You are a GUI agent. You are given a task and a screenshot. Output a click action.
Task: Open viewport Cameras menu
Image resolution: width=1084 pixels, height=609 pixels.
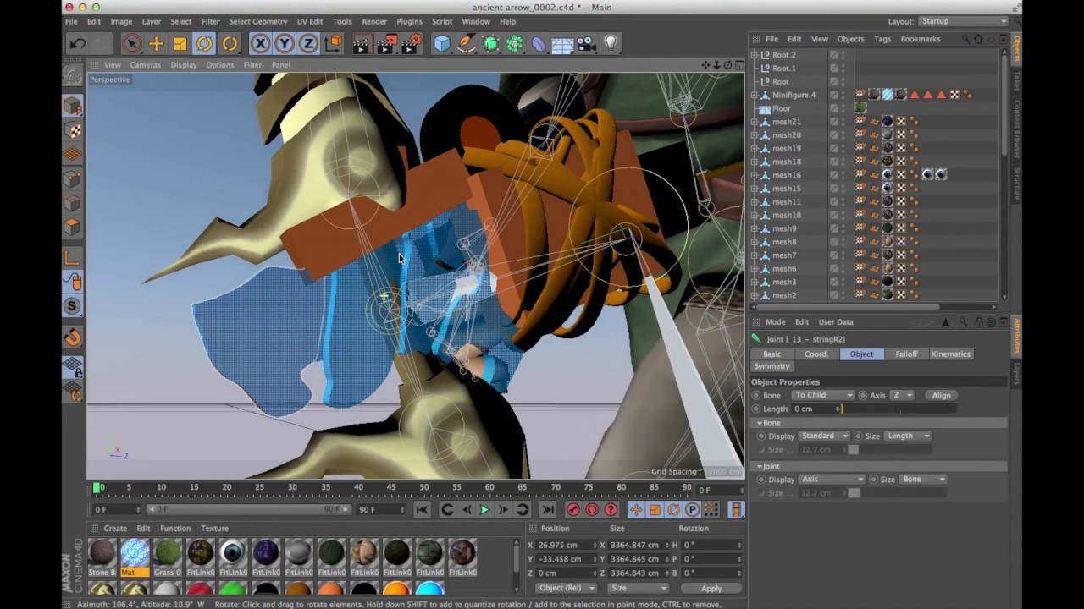point(145,65)
